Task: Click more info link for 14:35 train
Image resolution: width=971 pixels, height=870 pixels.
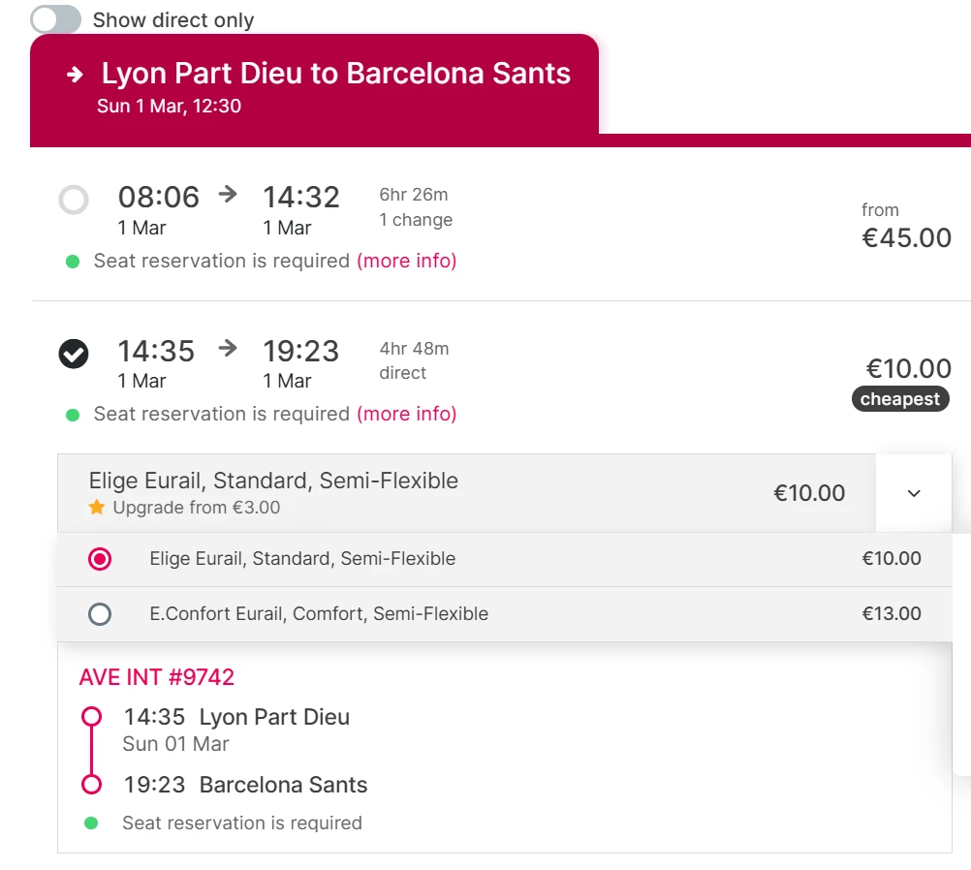Action: (407, 414)
